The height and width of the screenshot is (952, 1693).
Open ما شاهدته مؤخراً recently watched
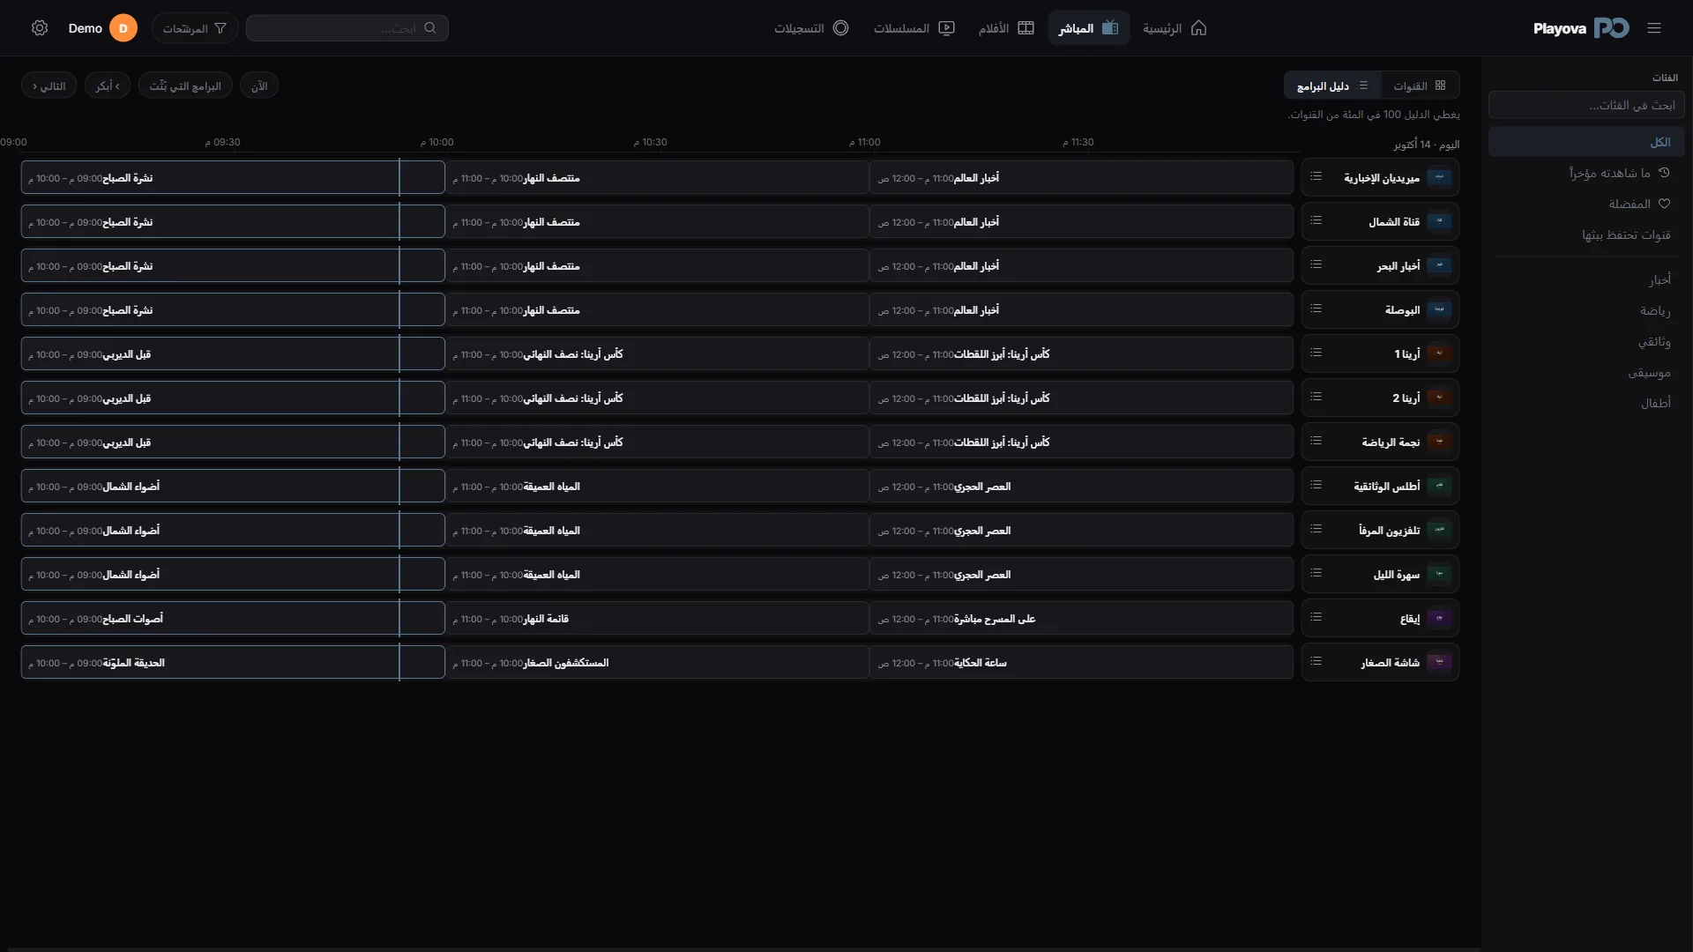pyautogui.click(x=1586, y=173)
